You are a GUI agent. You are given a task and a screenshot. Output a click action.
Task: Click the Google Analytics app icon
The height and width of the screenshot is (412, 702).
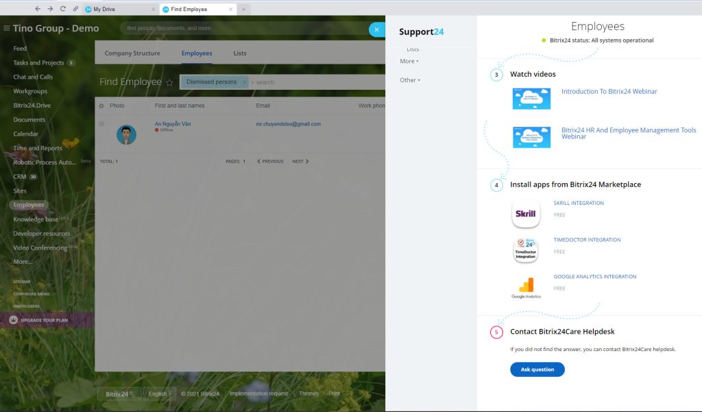coord(526,287)
